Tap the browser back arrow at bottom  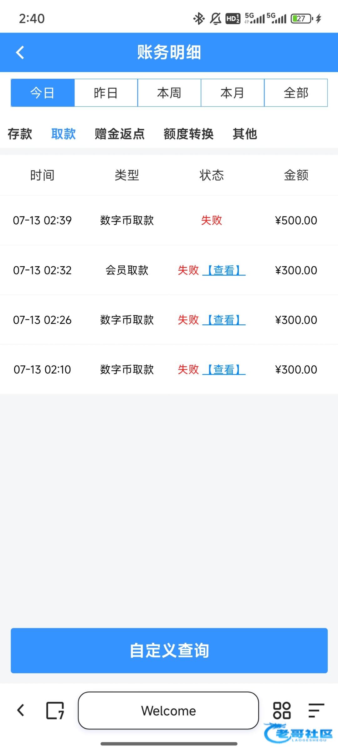[x=21, y=710]
